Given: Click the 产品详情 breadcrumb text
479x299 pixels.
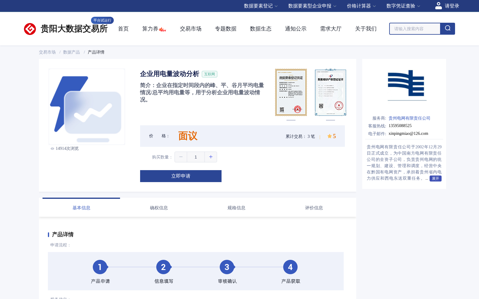Looking at the screenshot, I should [x=96, y=52].
